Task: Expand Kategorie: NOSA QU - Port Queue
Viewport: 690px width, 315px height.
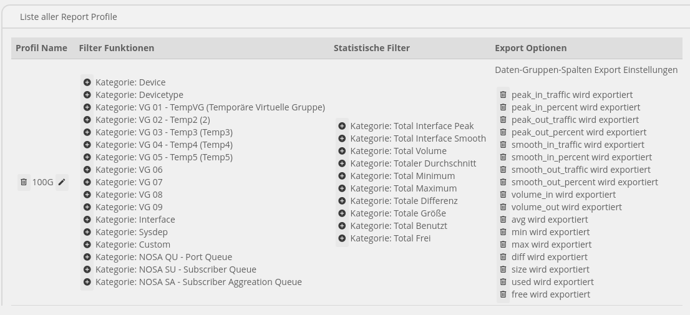Action: [x=87, y=257]
